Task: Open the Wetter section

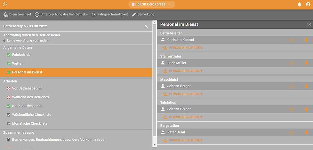Action: coord(17,64)
